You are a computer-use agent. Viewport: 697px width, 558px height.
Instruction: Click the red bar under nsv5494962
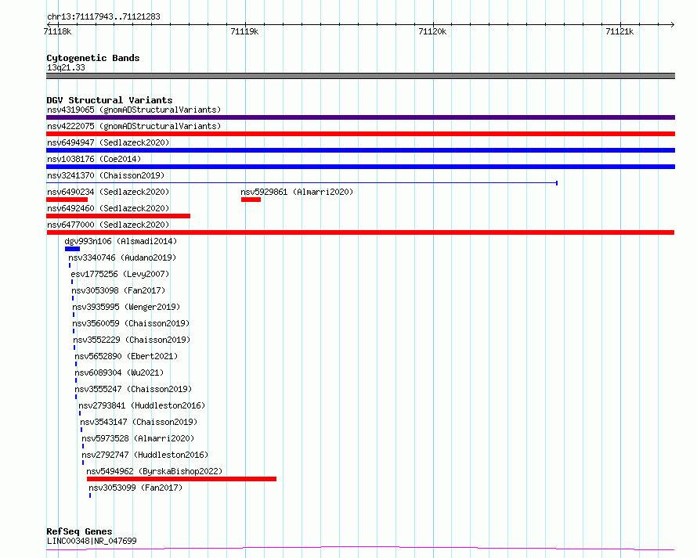182,479
